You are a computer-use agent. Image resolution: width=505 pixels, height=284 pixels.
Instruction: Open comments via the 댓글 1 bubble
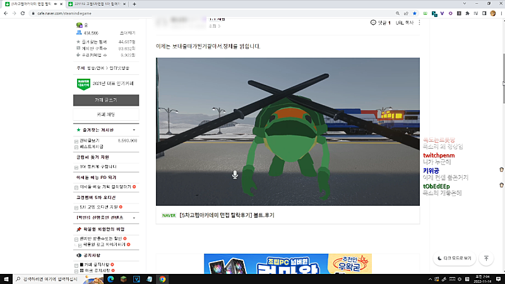coord(381,23)
